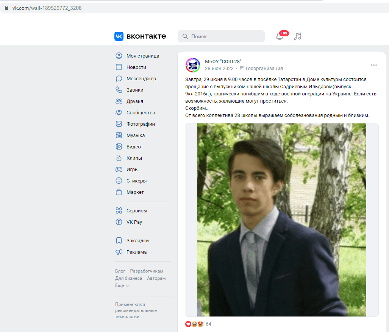
Task: Click the site lock icon in address bar
Action: (x=6, y=8)
